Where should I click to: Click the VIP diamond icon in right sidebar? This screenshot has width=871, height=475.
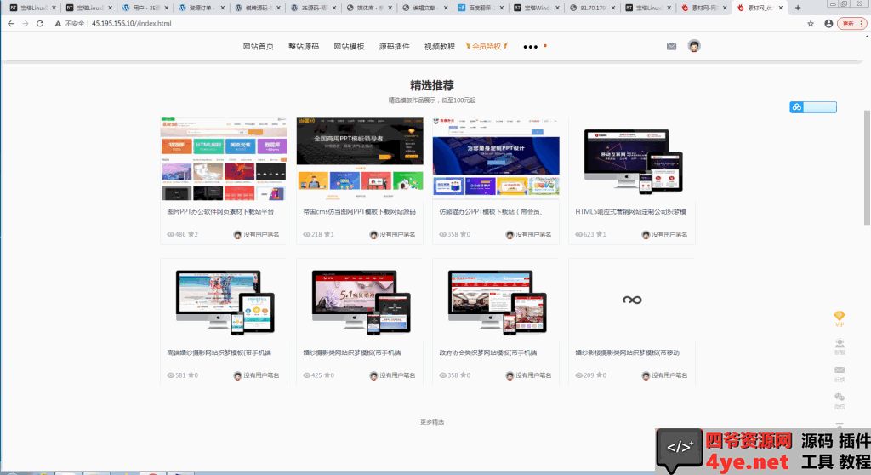[840, 318]
